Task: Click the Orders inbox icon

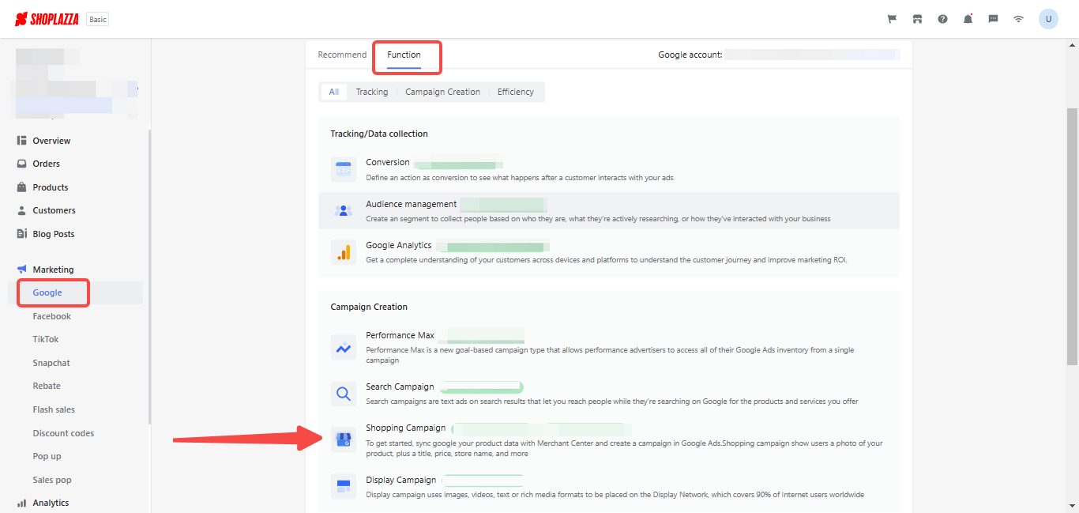Action: point(21,164)
